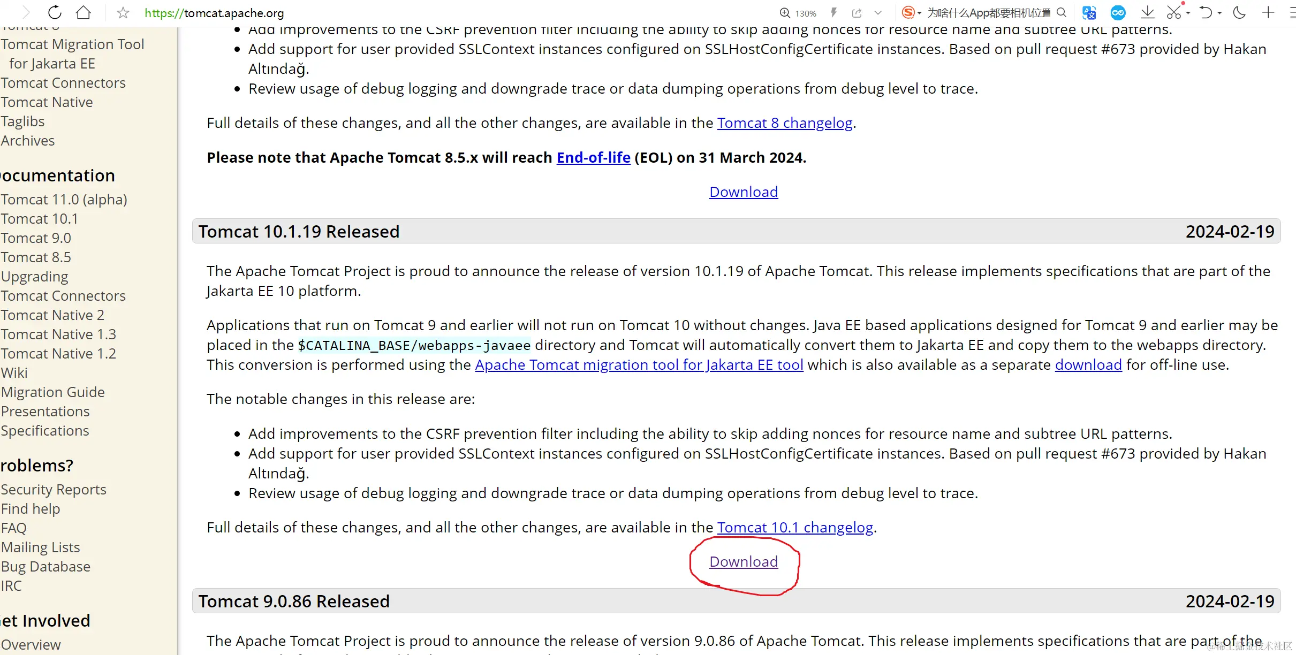
Task: Click the share page icon
Action: (857, 13)
